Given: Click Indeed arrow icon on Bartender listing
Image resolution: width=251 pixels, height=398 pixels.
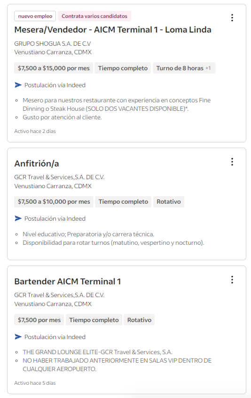Looking at the screenshot, I should [x=18, y=337].
